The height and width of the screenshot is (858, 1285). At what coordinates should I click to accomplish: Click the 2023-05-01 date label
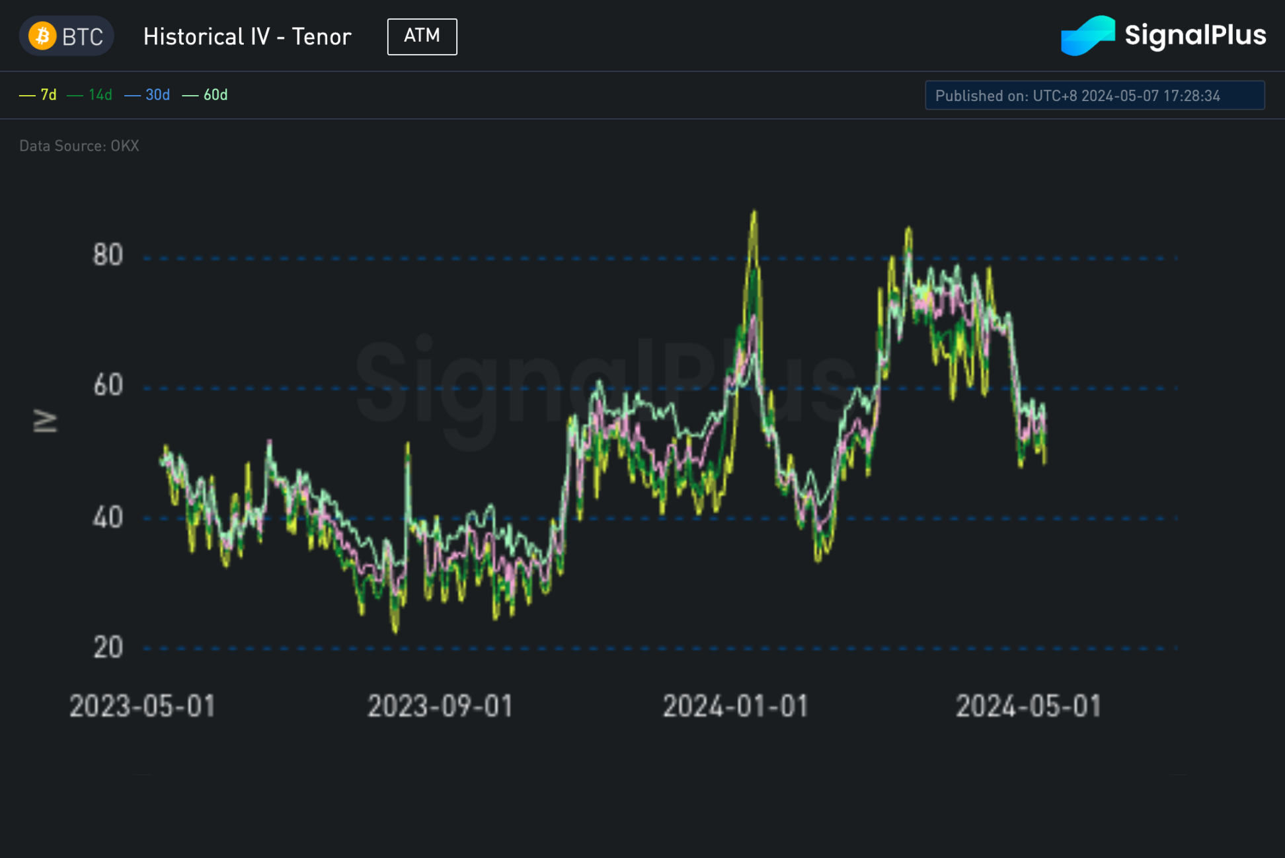click(x=143, y=706)
